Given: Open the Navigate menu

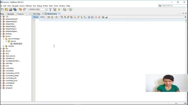Looking at the screenshot, I should (15, 6).
